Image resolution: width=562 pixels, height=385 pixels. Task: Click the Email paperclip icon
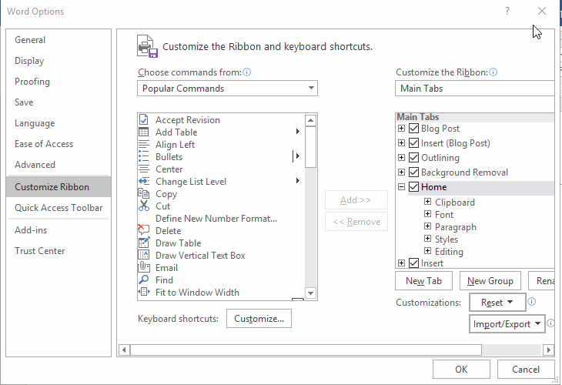point(143,267)
